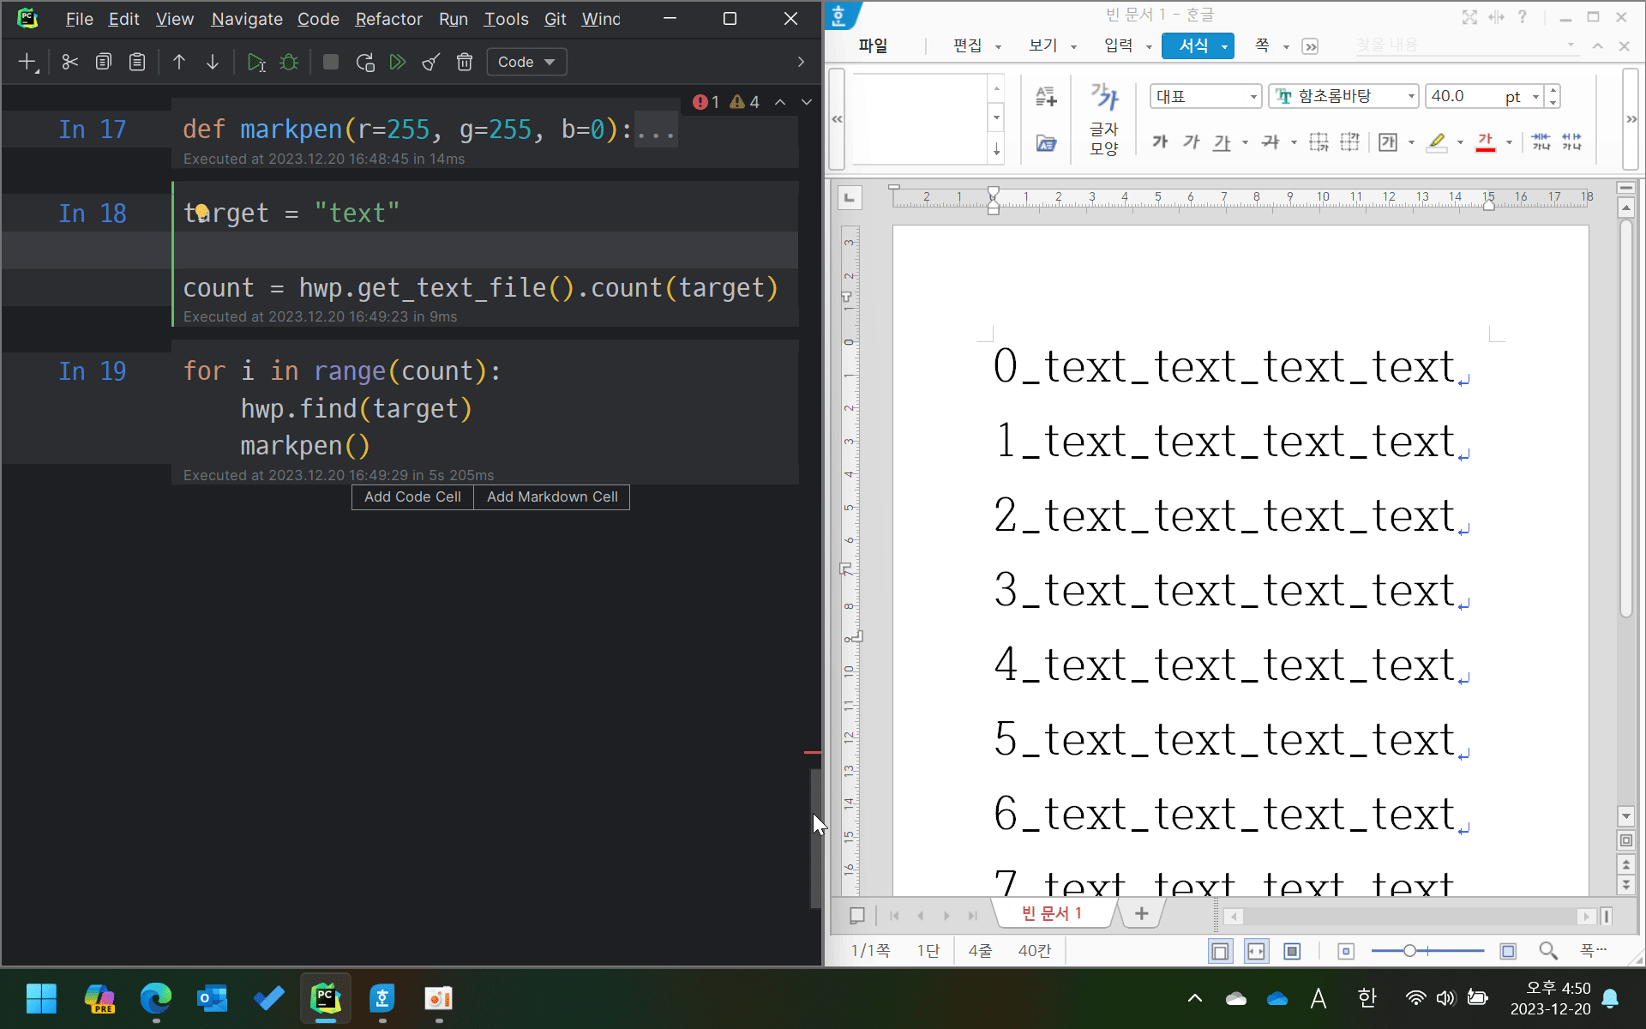Jump to the previous highlighted error
Viewport: 1646px width, 1029px height.
pos(780,102)
